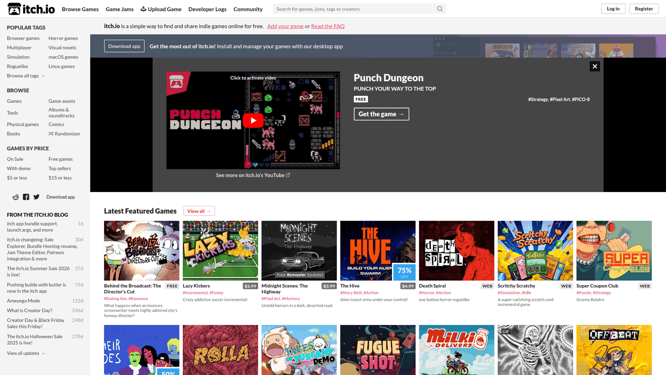Screen dimensions: 666x375
Task: Open Tales of Tuscany Demo thumbnail
Action: tap(299, 350)
